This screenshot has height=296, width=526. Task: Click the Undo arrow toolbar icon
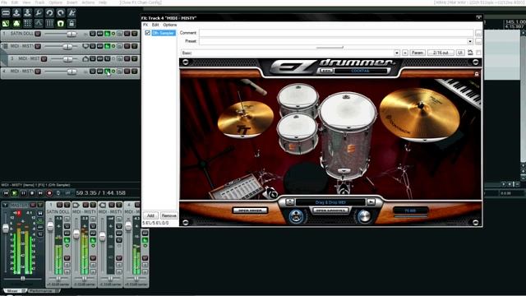point(49,13)
